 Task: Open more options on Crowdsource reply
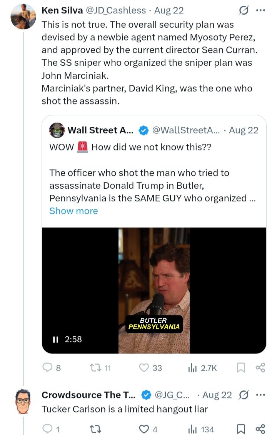(x=260, y=395)
